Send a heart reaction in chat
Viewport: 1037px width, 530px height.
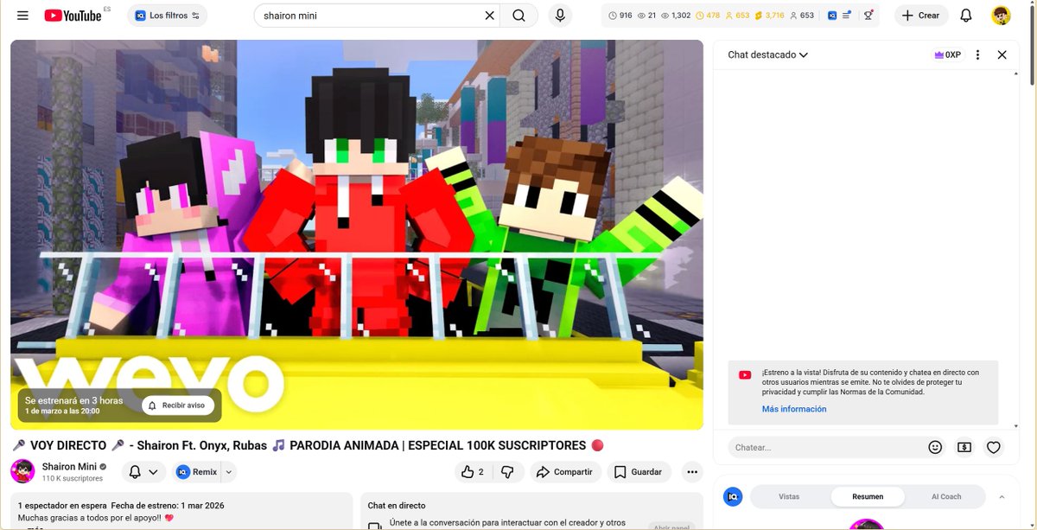coord(994,447)
